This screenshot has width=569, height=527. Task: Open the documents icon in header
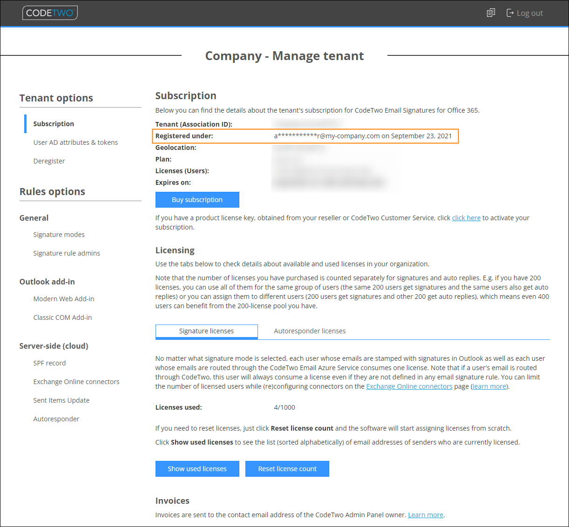coord(491,13)
